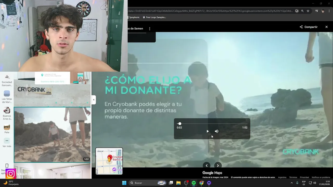
Task: Open Pete saved place
Action: (7, 129)
